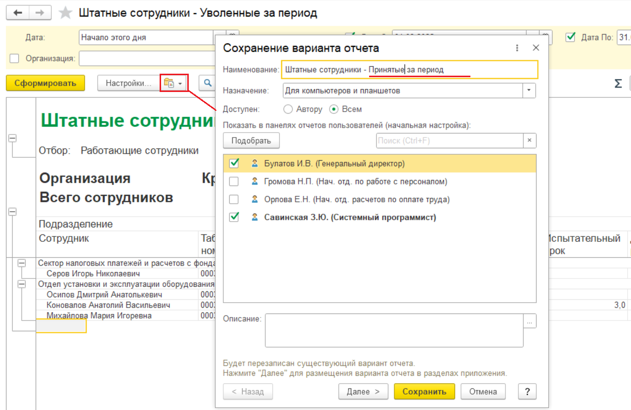Viewport: 631px width, 410px height.
Task: Collapse the Отдел установки и эксплуатации group
Action: pyautogui.click(x=21, y=284)
